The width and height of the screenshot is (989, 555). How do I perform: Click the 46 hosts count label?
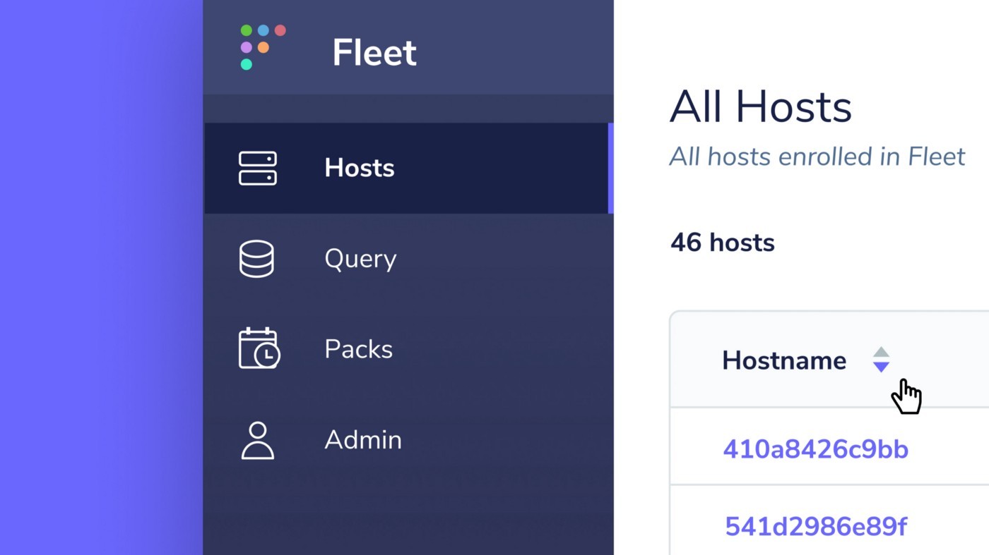(x=723, y=243)
